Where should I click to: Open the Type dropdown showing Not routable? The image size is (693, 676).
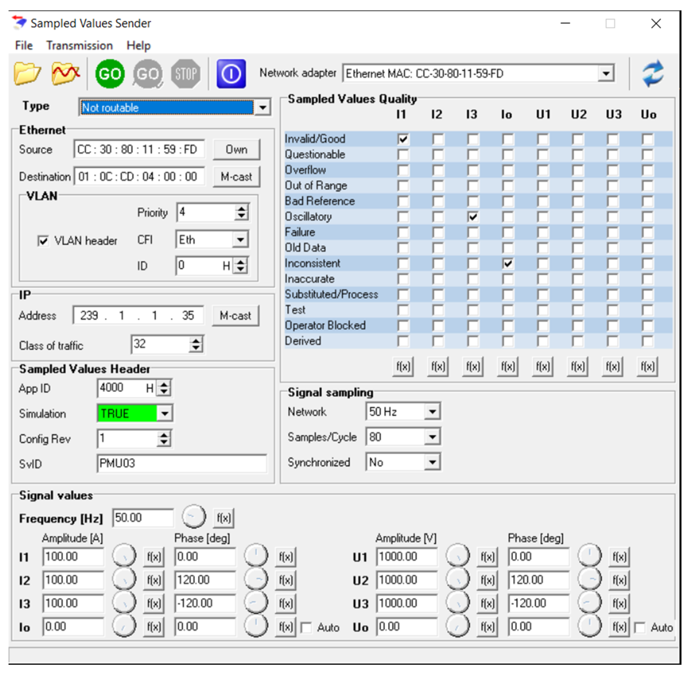pos(263,107)
